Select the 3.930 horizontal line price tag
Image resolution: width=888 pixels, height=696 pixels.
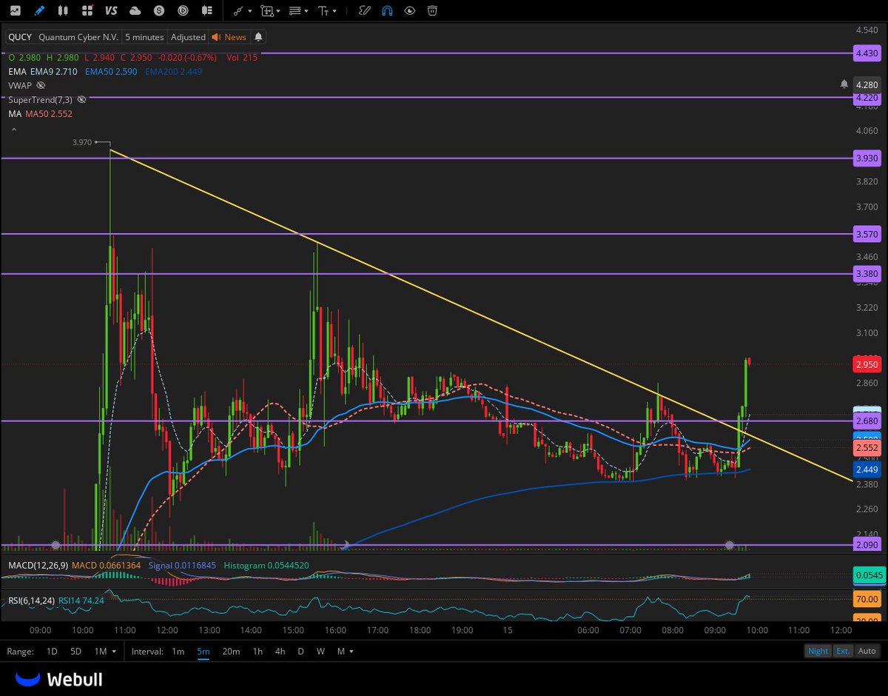(867, 158)
